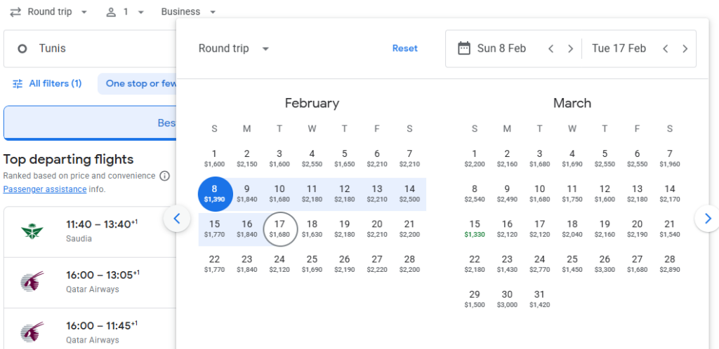Select March 21 priced $1,540
719x349 pixels.
pyautogui.click(x=669, y=228)
